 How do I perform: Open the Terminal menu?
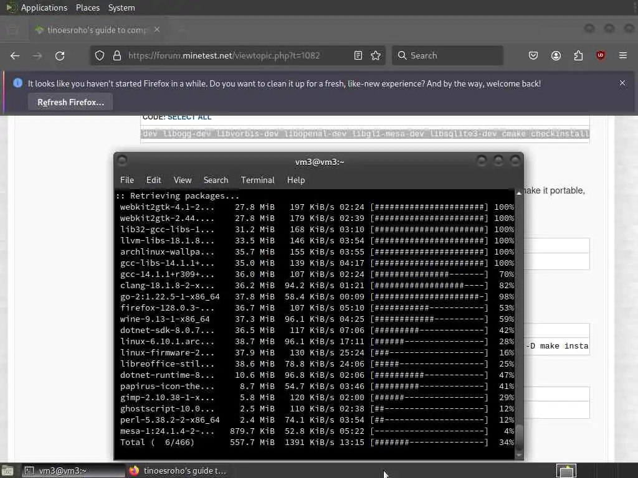point(257,180)
